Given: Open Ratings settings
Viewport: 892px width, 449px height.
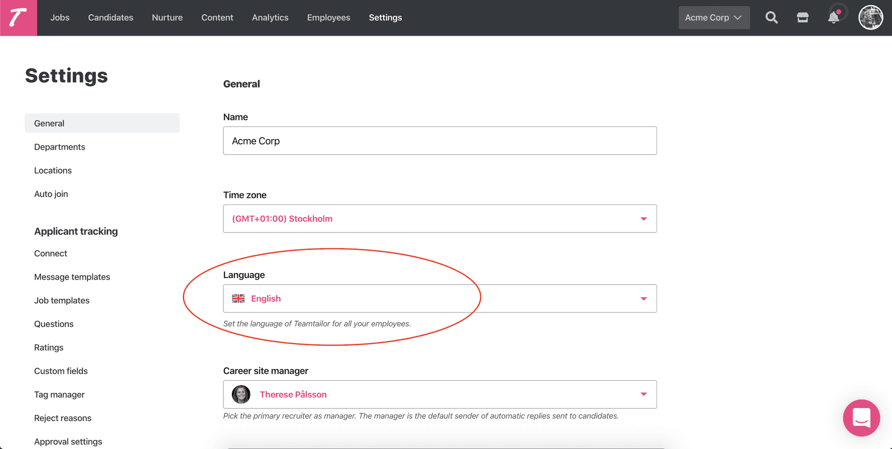Looking at the screenshot, I should click(49, 347).
